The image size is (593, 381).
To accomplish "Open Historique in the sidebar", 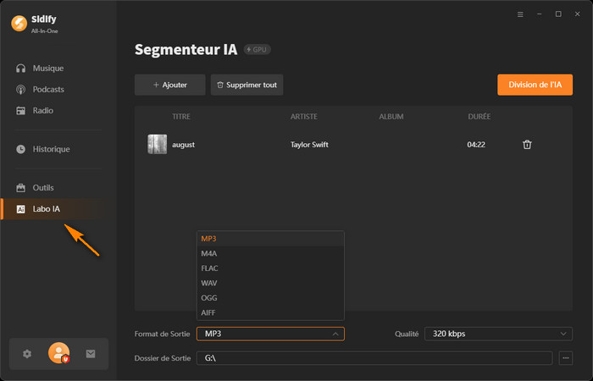I will click(51, 149).
